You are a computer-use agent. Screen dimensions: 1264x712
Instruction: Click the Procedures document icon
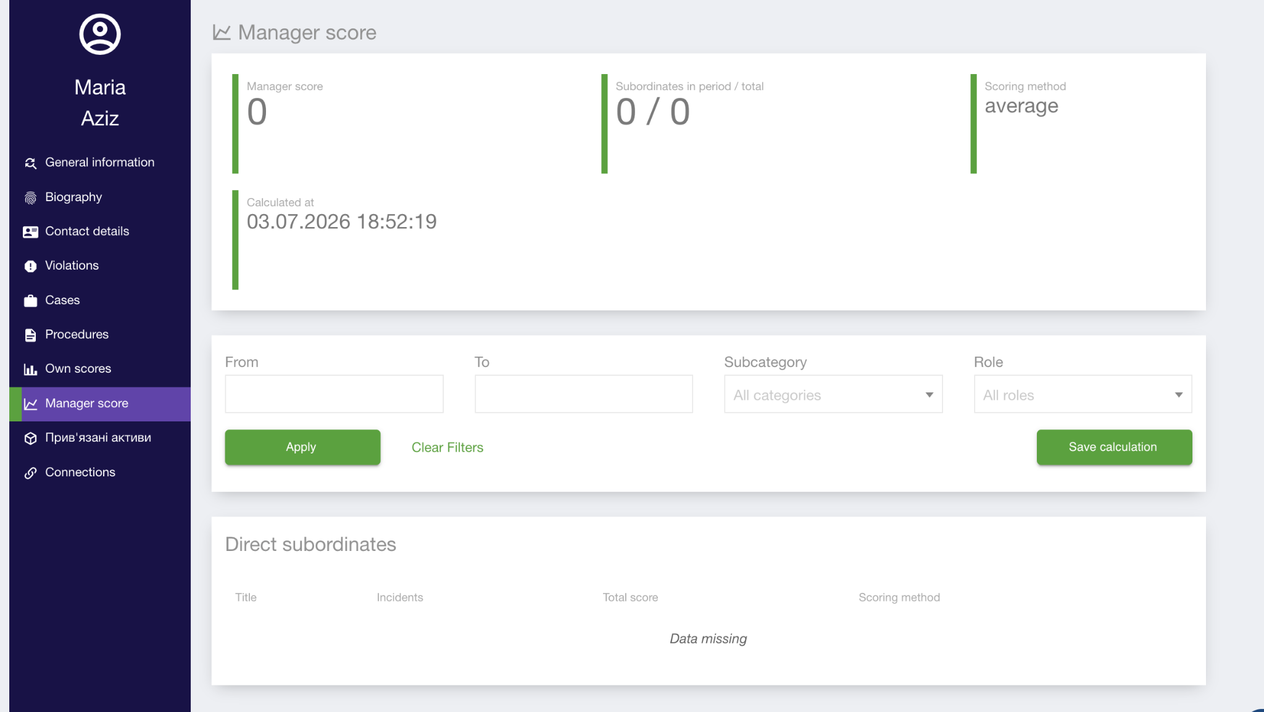coord(30,335)
